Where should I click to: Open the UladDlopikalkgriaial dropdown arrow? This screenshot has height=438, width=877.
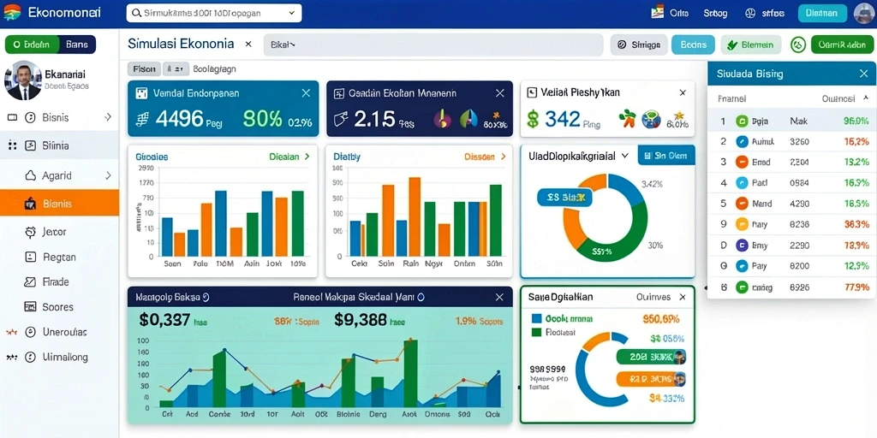point(625,156)
